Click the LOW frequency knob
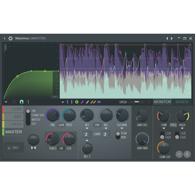This screenshot has height=195, width=195. click(x=164, y=115)
